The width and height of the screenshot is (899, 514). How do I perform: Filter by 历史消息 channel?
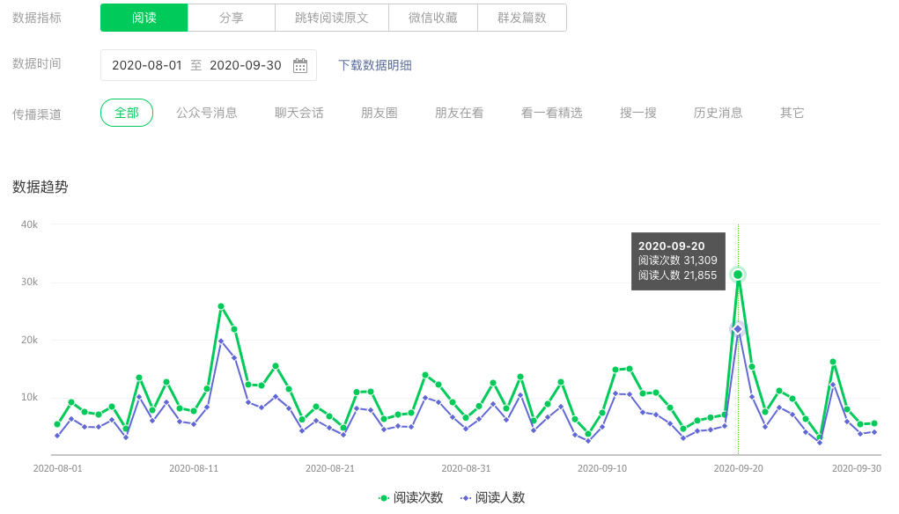[x=718, y=113]
